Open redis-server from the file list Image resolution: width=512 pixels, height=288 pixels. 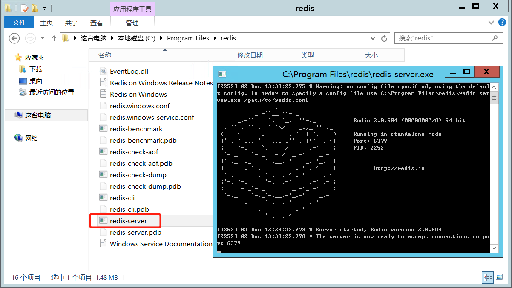[125, 221]
